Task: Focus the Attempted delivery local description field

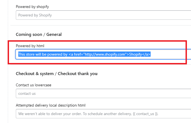Action: pyautogui.click(x=103, y=114)
